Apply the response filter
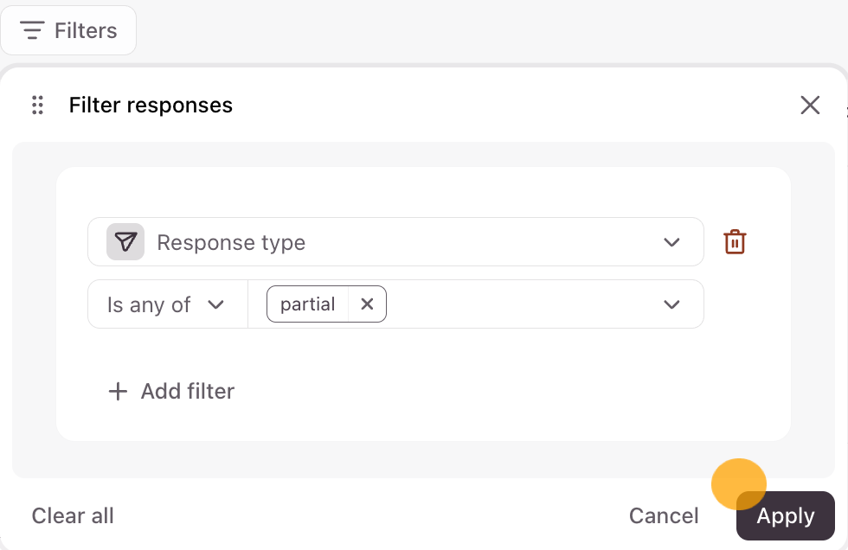 click(785, 516)
